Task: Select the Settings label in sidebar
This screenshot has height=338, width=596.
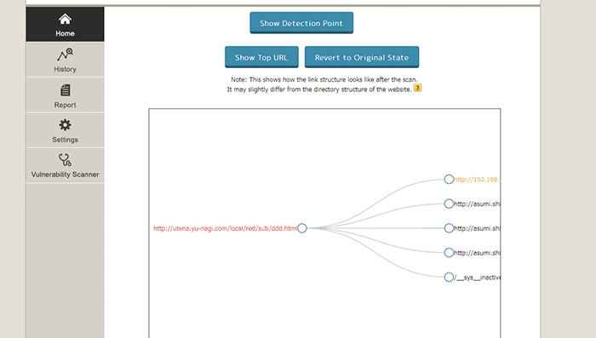Action: (x=65, y=140)
